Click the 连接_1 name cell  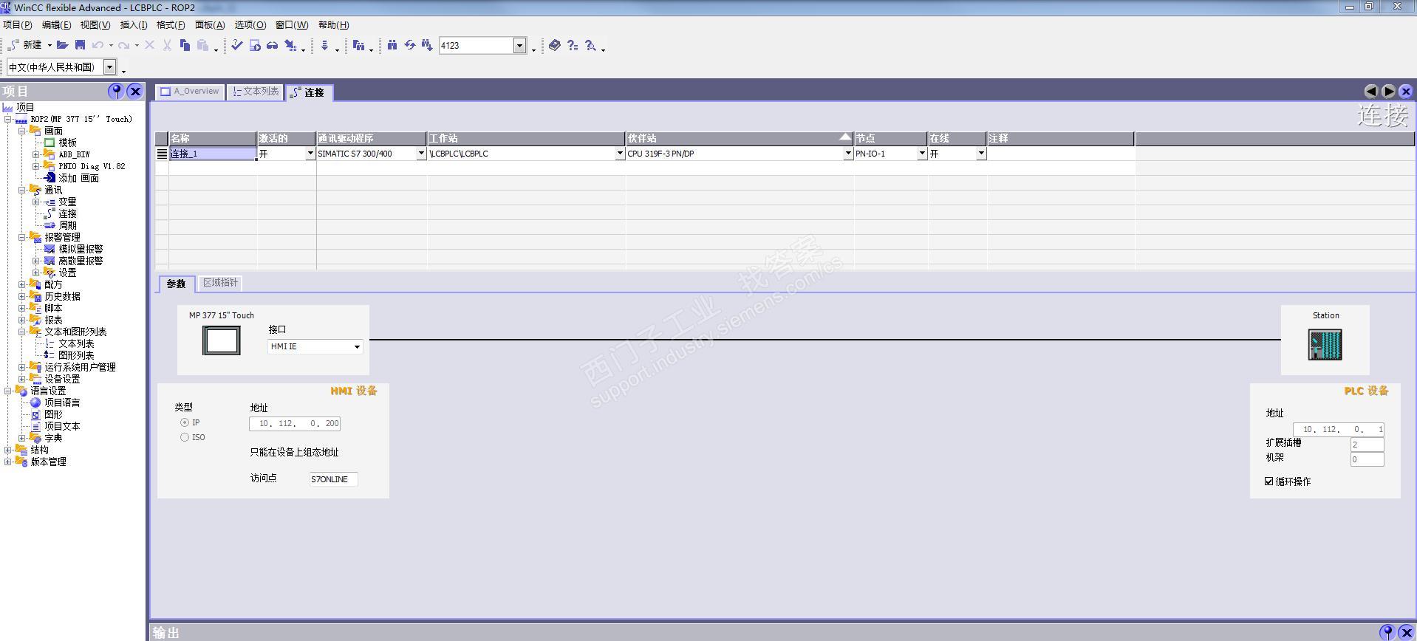pyautogui.click(x=213, y=154)
